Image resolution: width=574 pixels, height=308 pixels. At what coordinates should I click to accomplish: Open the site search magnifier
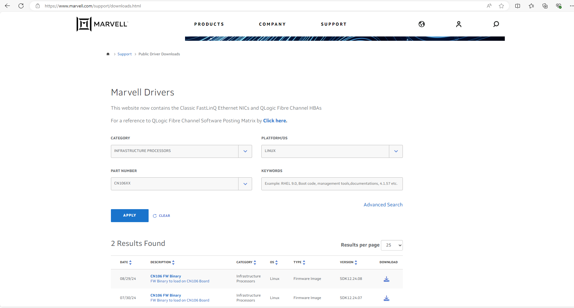point(496,24)
